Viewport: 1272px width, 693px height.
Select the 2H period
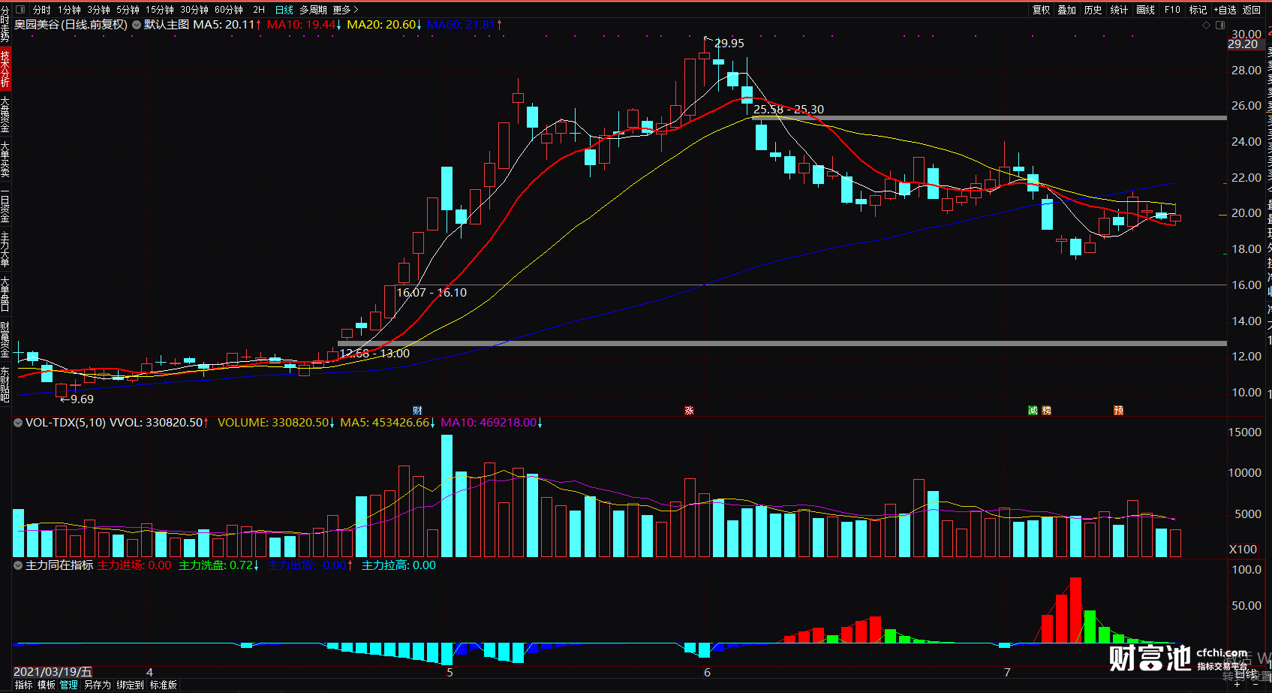(x=259, y=10)
